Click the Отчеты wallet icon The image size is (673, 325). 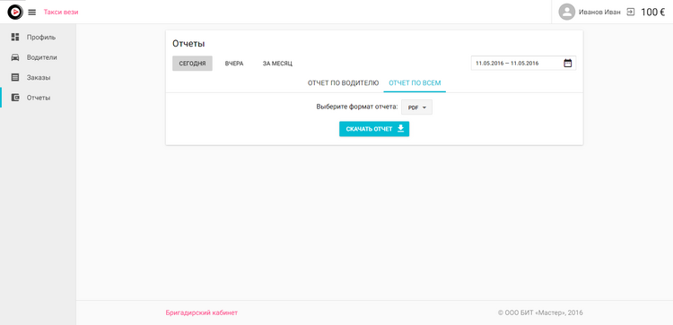[x=15, y=98]
